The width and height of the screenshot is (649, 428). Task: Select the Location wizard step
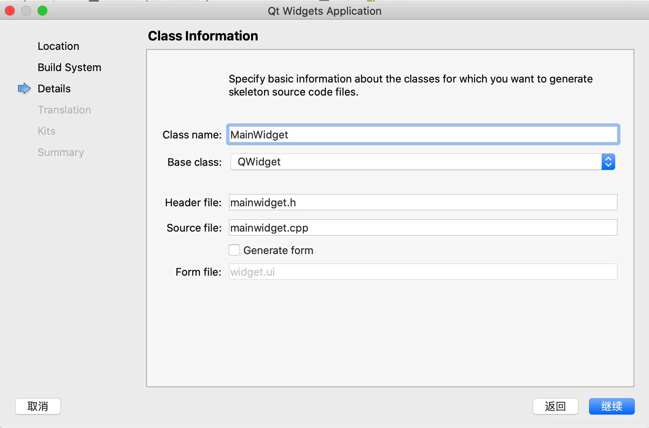[x=58, y=46]
